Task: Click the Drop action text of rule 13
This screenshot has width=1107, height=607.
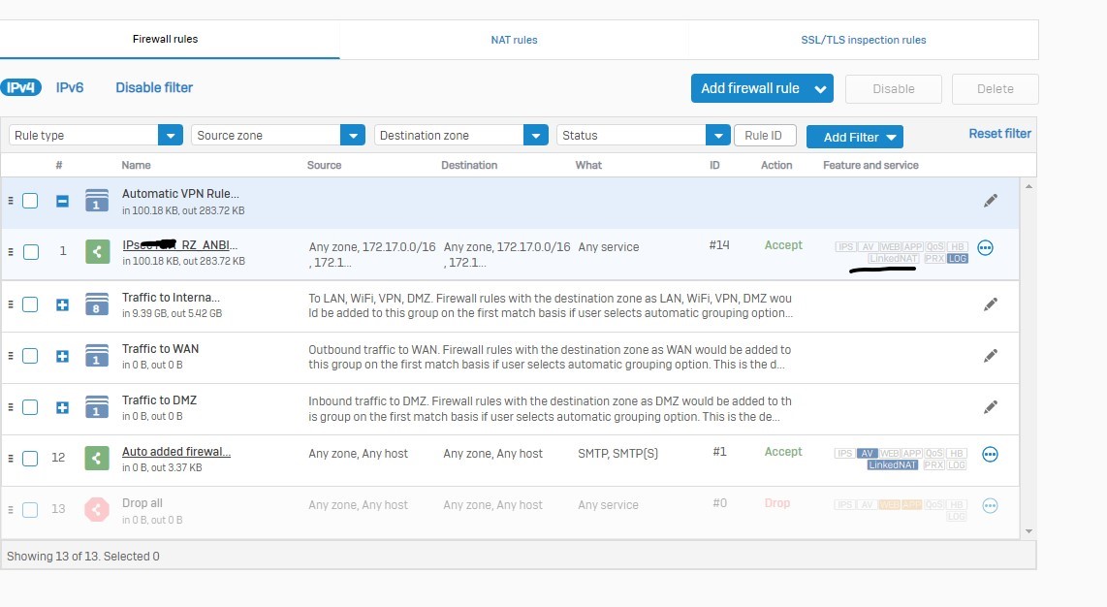Action: click(x=777, y=503)
